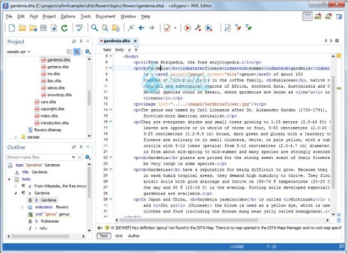The image size is (348, 253).
Task: Open the Project panel settings gear
Action: [88, 52]
